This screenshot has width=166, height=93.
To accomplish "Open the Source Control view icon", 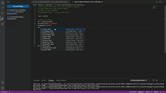I will tap(2, 13).
